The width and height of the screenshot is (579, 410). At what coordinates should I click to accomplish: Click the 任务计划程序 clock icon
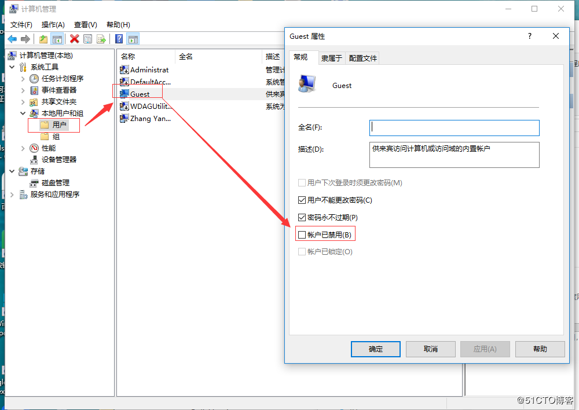pyautogui.click(x=34, y=79)
